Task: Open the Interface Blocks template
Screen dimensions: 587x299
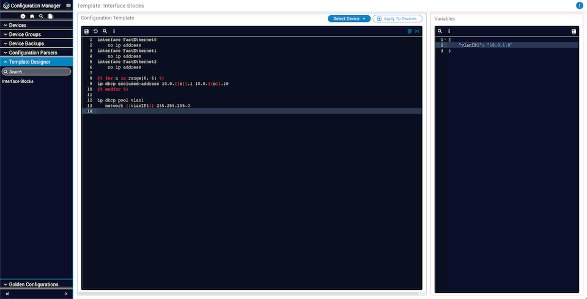Action: 18,81
